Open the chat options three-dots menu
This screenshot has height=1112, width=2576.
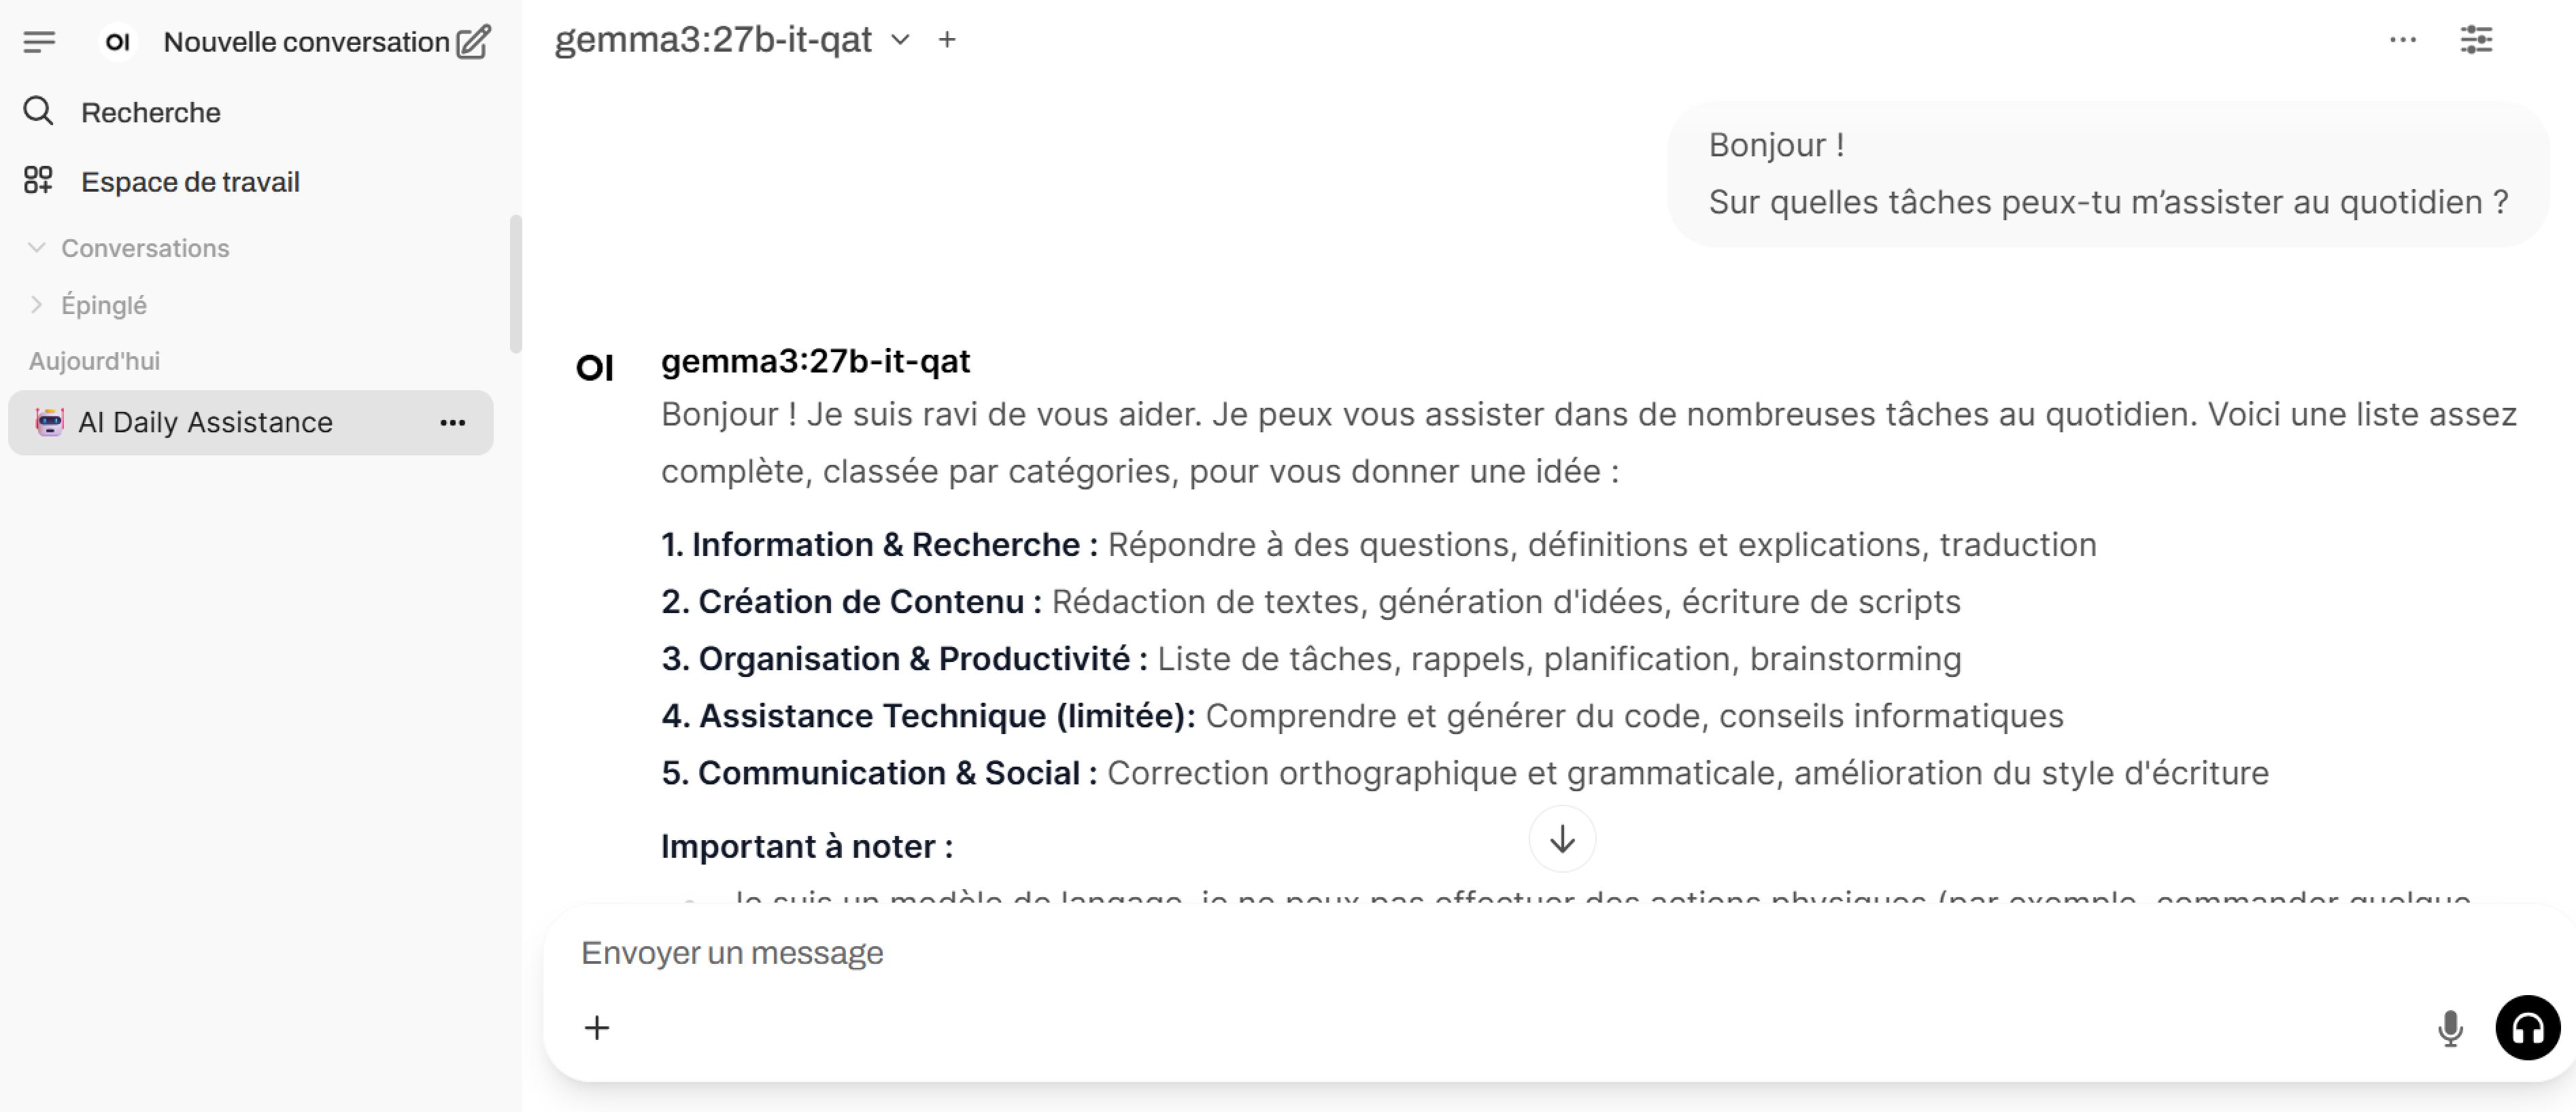(x=2403, y=40)
